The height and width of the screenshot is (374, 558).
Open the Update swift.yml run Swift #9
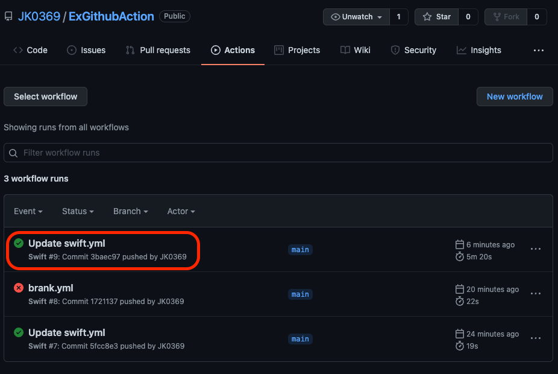coord(66,243)
